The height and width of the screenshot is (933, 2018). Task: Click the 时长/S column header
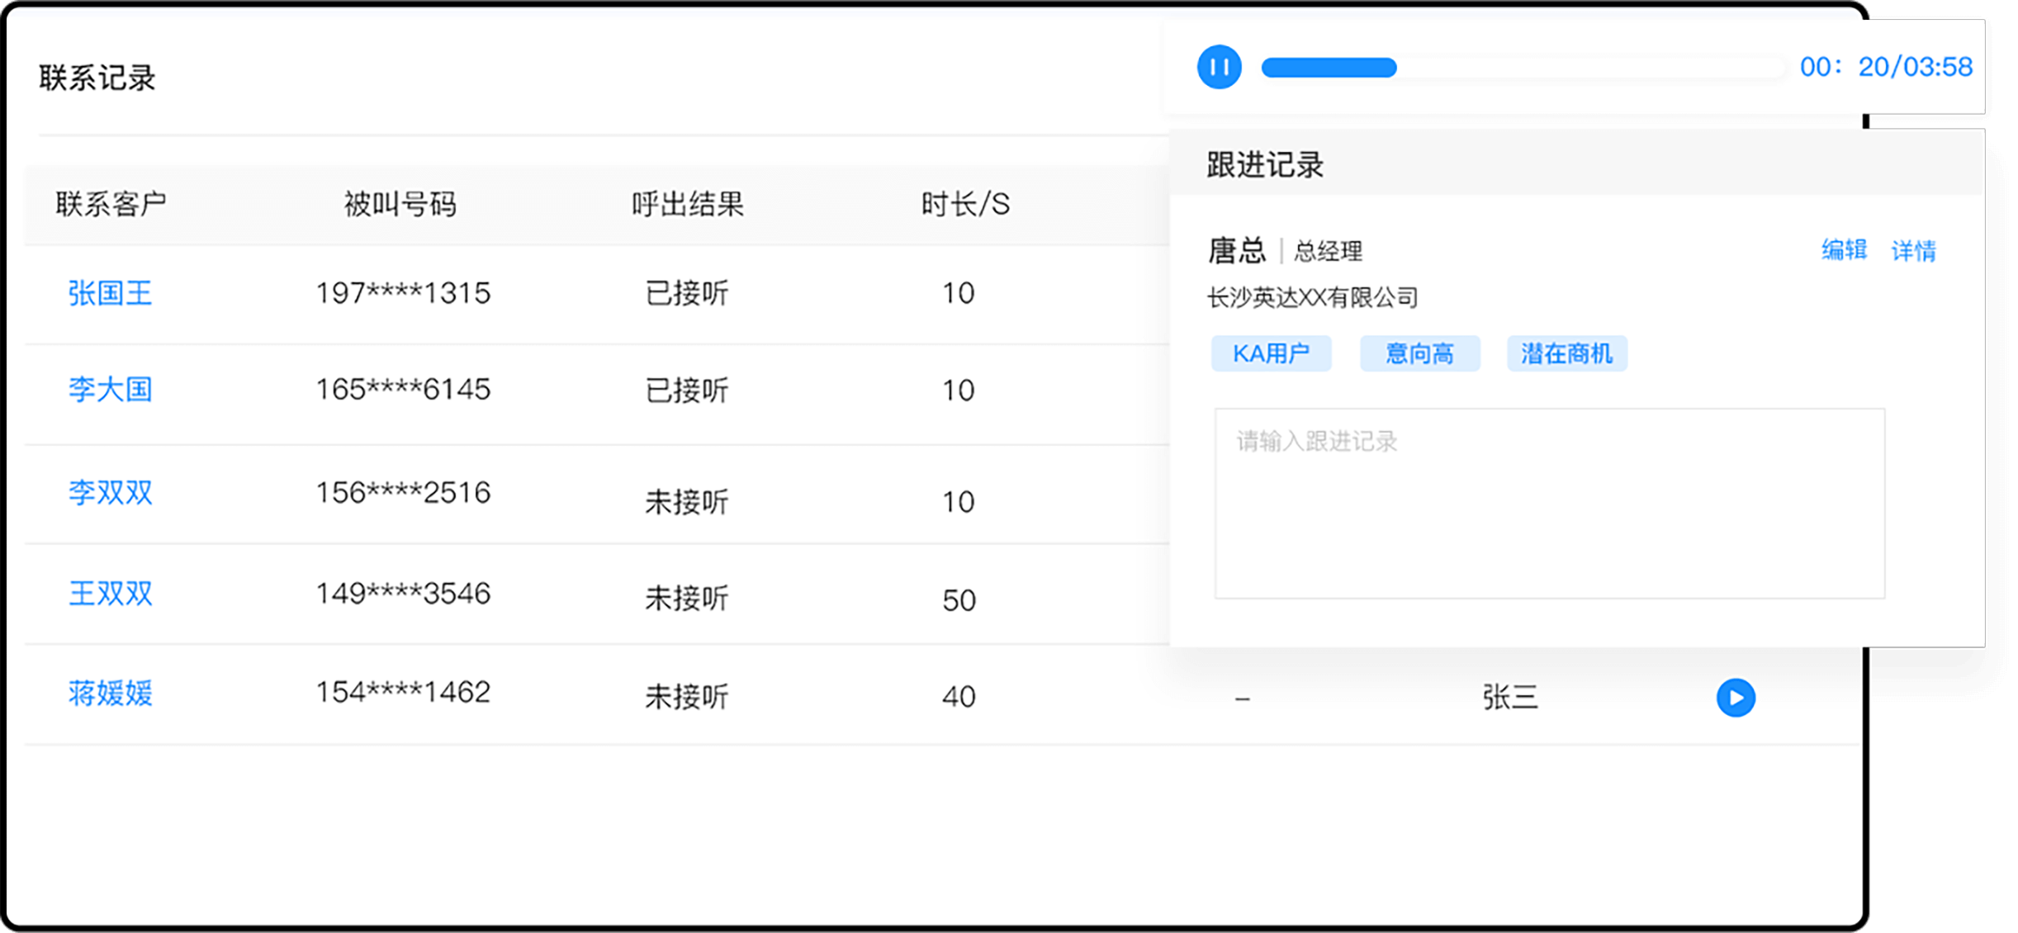click(x=965, y=204)
